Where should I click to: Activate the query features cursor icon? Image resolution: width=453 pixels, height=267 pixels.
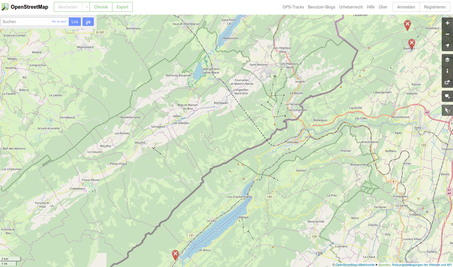[x=447, y=110]
